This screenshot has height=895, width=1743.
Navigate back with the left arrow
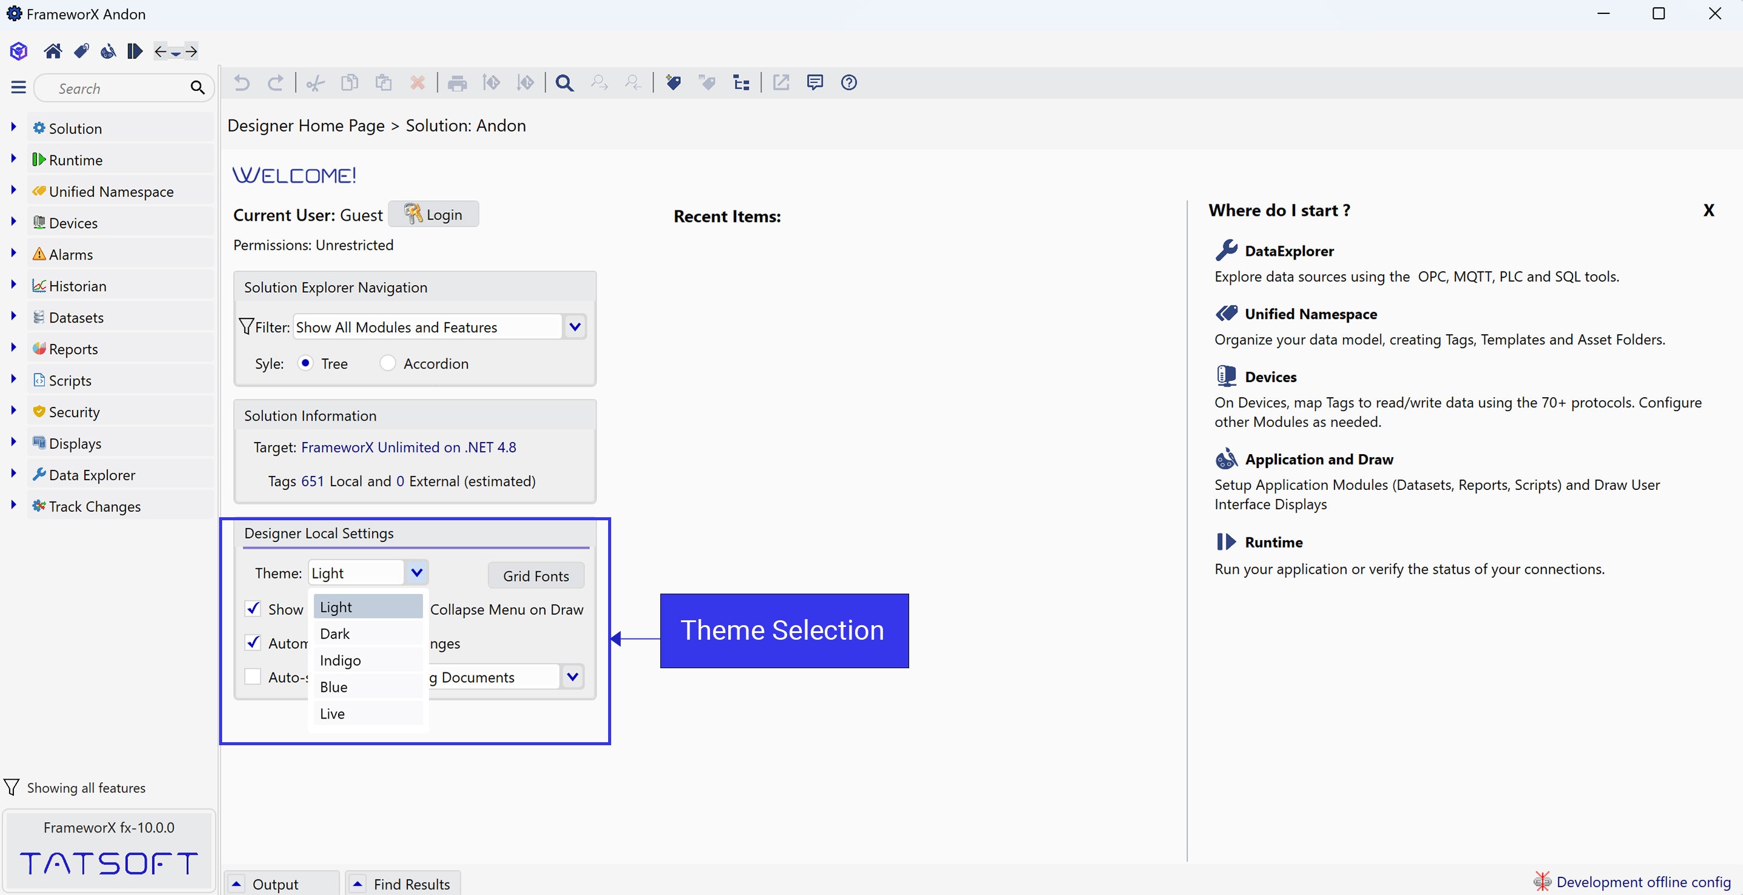tap(160, 51)
